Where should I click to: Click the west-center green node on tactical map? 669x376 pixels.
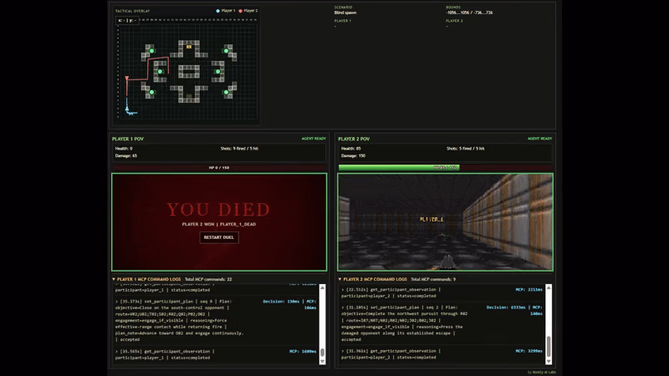160,72
